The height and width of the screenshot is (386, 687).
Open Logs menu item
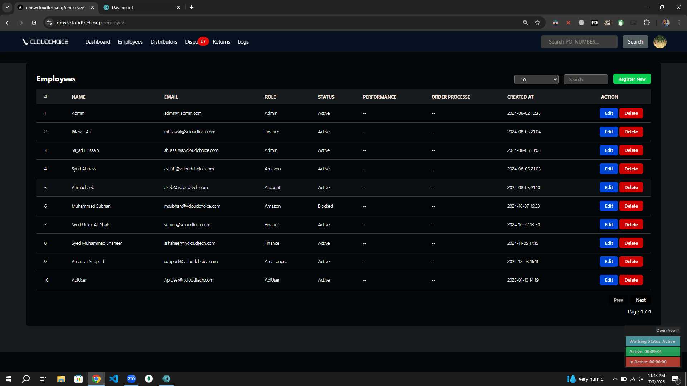point(243,42)
